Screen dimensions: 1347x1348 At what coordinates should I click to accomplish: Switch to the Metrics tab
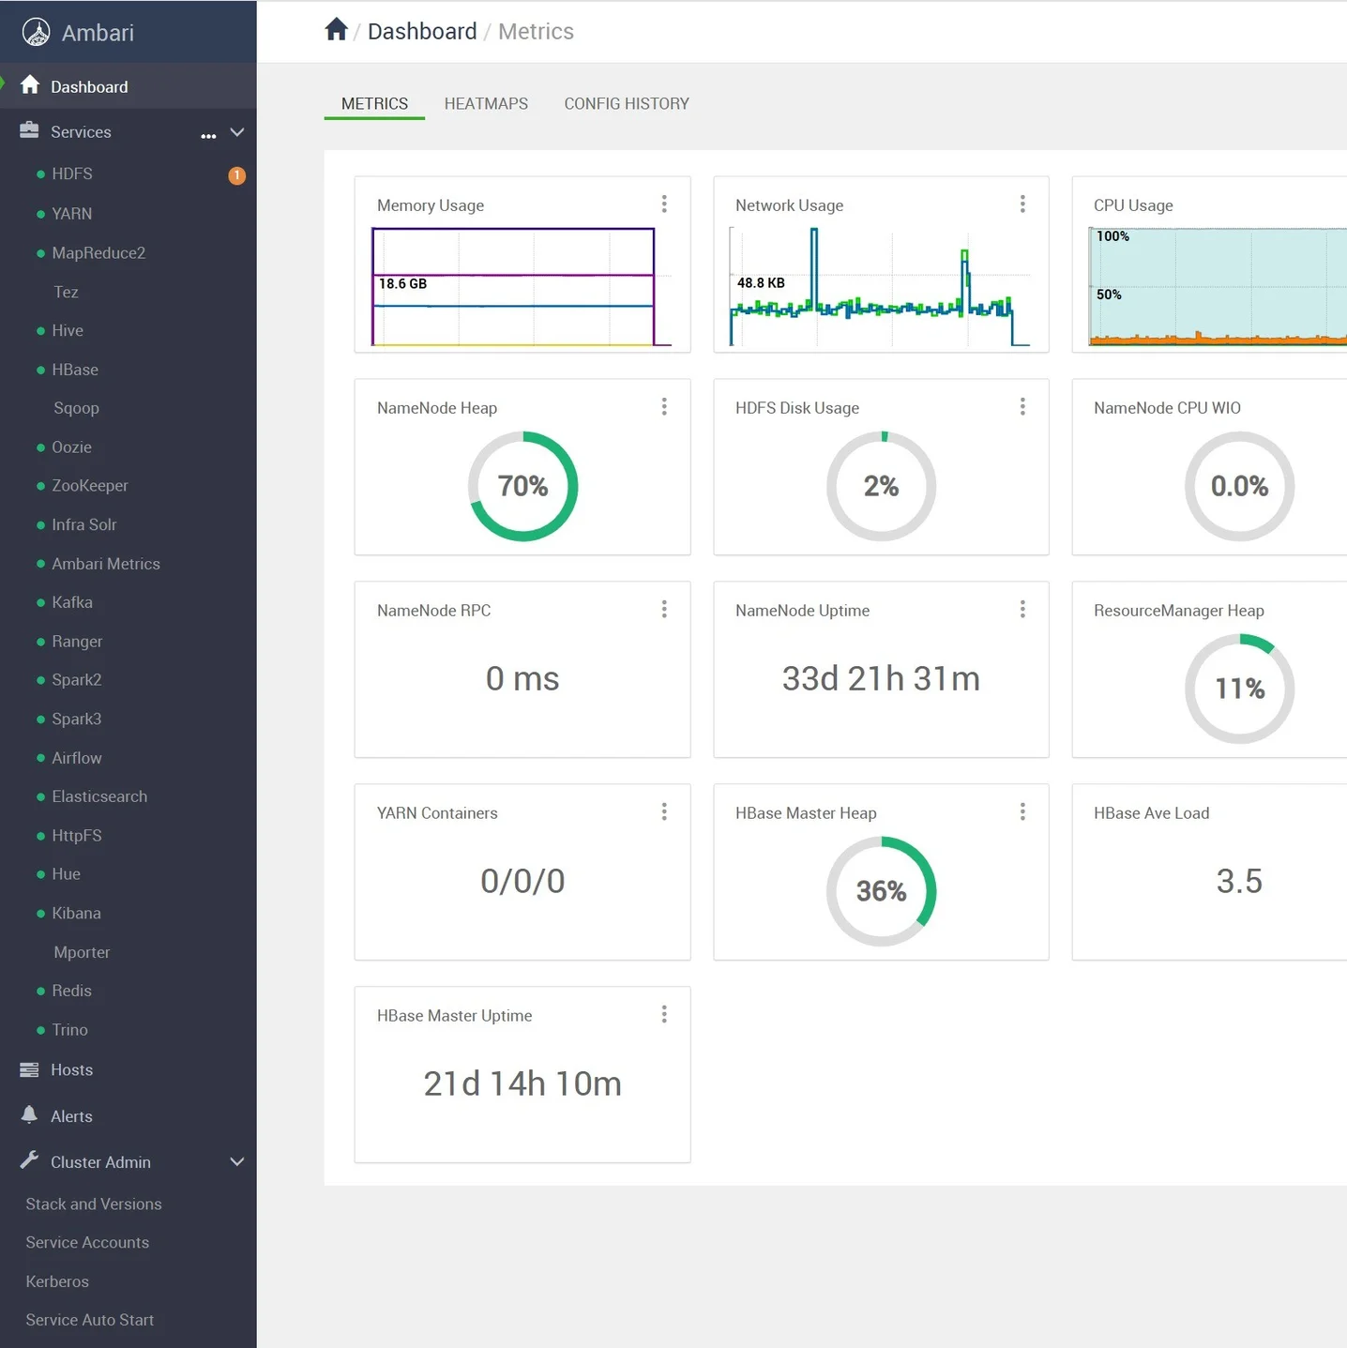click(374, 104)
